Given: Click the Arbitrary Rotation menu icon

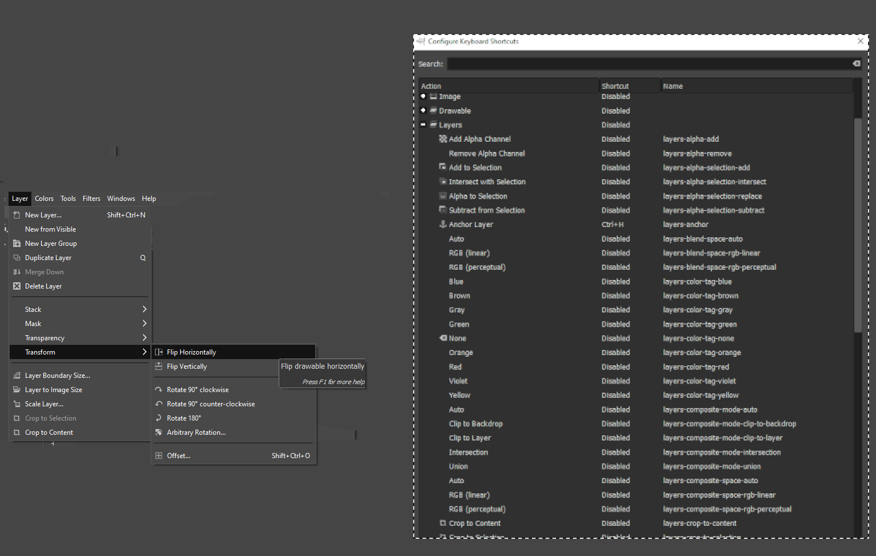Looking at the screenshot, I should [159, 433].
